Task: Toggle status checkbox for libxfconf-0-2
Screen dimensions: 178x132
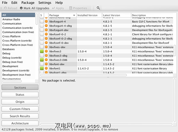Action: coord(42,34)
